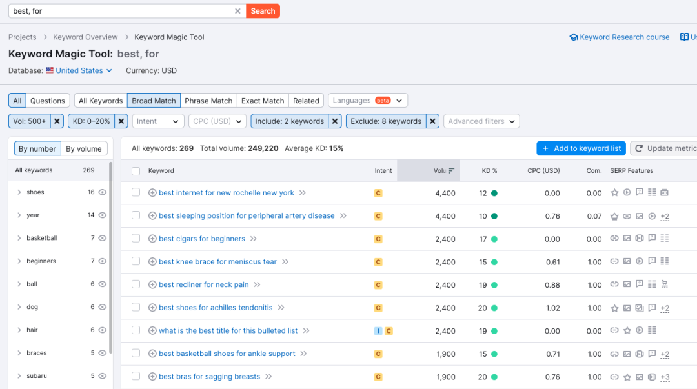The image size is (697, 389).
Task: Expand the shoes keyword group
Action: click(x=19, y=192)
